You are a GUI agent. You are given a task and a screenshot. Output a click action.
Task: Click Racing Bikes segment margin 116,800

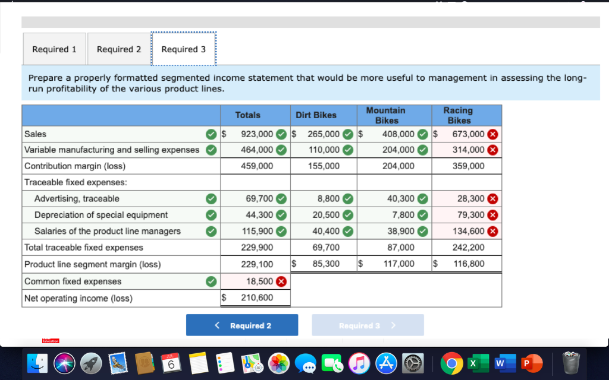coord(469,264)
